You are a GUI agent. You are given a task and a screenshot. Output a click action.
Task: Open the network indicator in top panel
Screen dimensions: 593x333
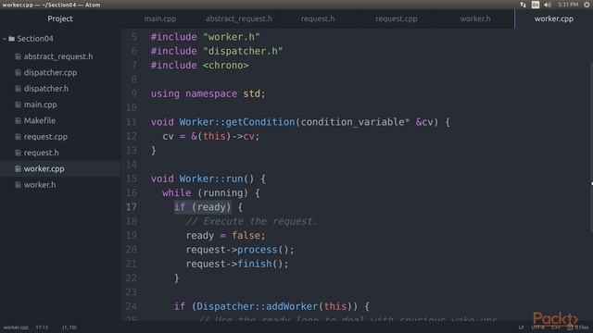click(x=523, y=5)
